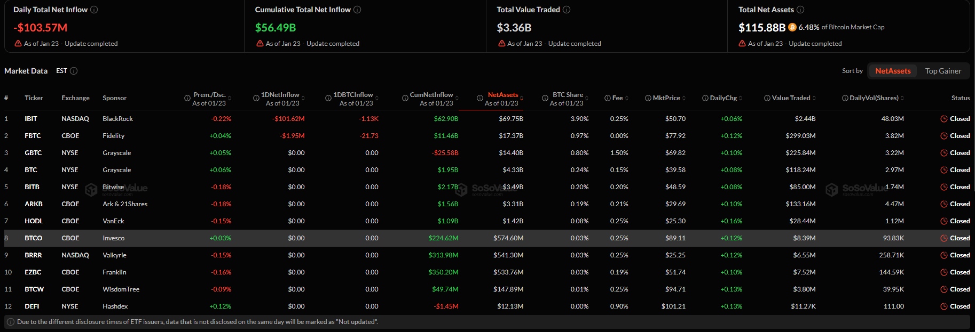Click the NetAssets column header
This screenshot has height=332, width=975.
[502, 95]
